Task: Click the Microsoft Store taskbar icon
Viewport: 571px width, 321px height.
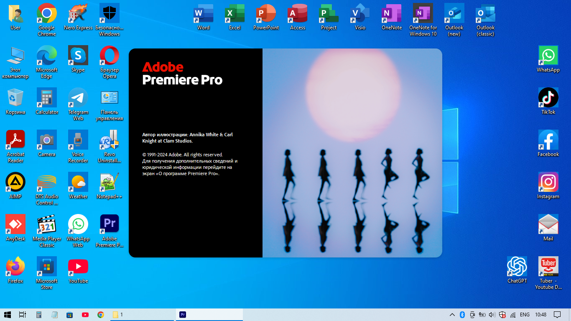Action: click(x=70, y=315)
